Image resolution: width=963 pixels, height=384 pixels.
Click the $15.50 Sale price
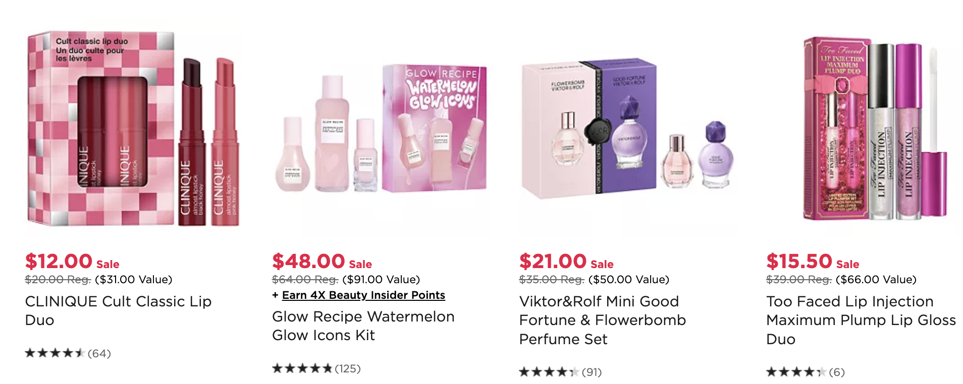point(813,262)
